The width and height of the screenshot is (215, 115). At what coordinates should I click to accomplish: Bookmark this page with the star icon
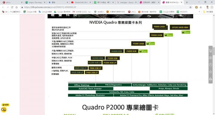[191, 7]
